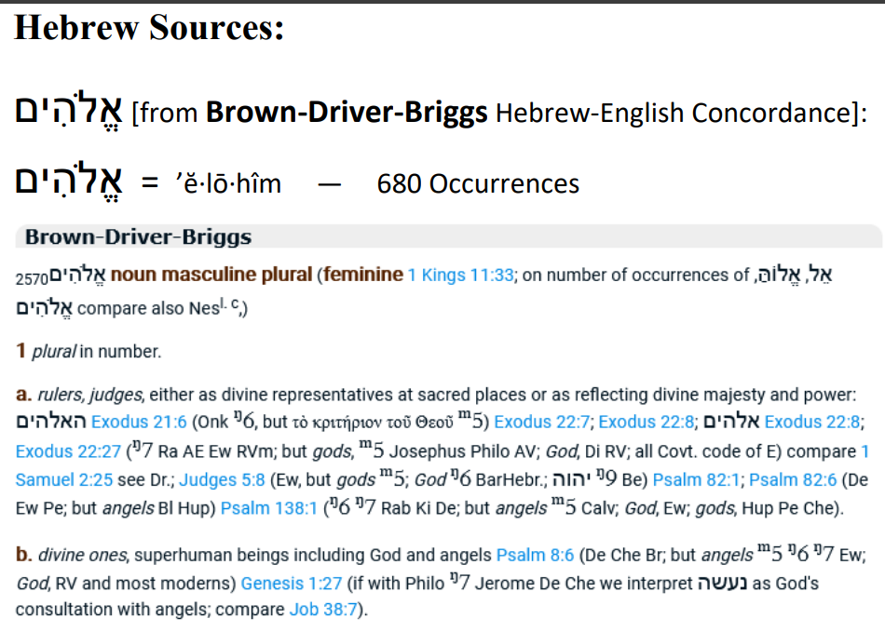Click the Hebrew Sources heading
Image resolution: width=885 pixels, height=632 pixels.
[148, 28]
